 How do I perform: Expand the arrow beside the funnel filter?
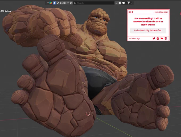pos(131,3)
